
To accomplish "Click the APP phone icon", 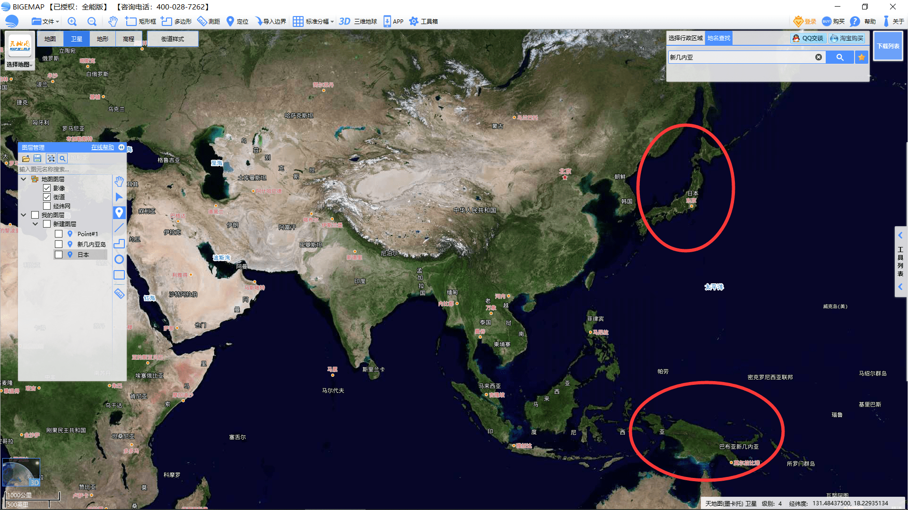I will [393, 21].
